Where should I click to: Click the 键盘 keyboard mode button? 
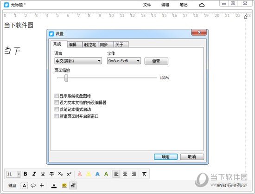click(13, 185)
